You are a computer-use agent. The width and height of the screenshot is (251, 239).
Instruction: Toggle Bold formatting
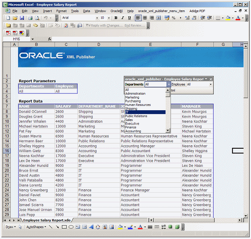[116, 18]
